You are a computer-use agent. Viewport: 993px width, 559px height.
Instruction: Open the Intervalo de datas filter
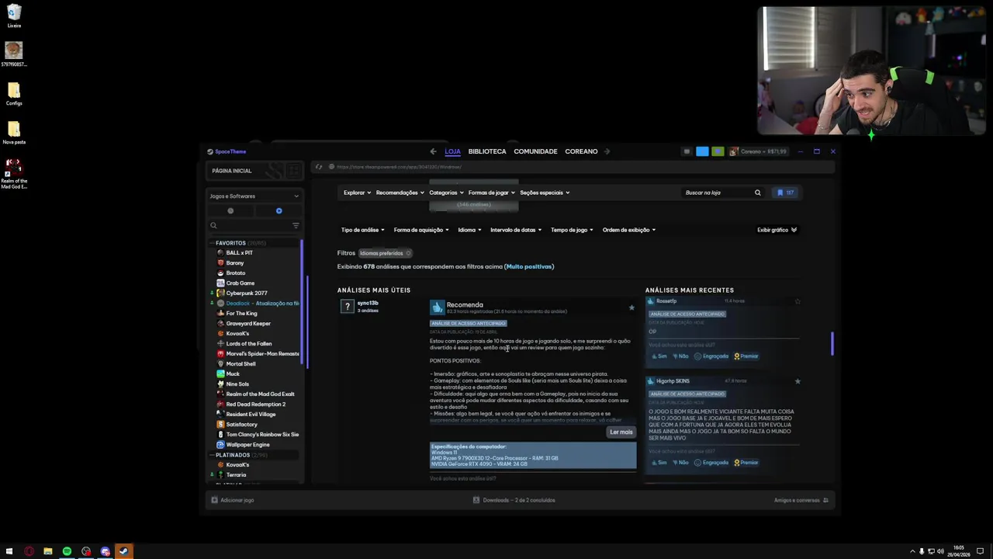pyautogui.click(x=516, y=230)
